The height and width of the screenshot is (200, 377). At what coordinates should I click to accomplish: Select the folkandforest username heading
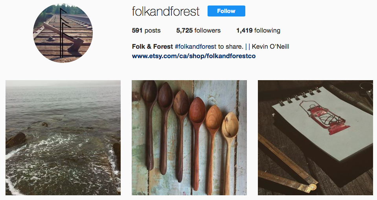tap(166, 11)
